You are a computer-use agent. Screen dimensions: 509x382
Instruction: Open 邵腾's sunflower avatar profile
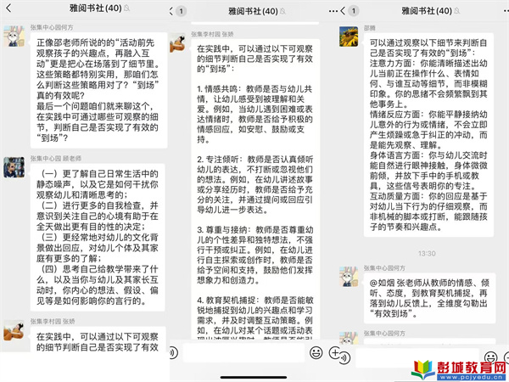tap(349, 37)
